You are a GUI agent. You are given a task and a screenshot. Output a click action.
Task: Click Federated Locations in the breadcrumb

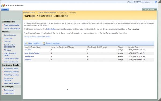pyautogui.click(x=67, y=13)
